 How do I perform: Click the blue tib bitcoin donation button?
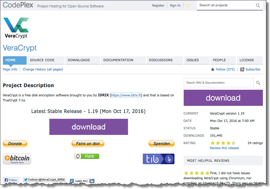(158, 159)
